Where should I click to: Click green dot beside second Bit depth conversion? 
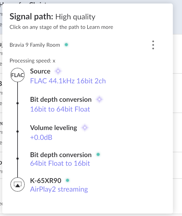tap(98, 154)
